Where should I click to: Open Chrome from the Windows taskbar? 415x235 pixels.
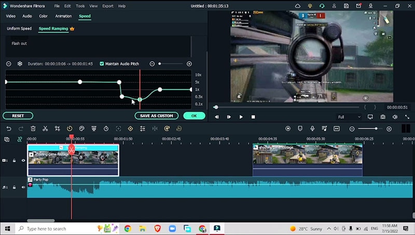pyautogui.click(x=128, y=228)
